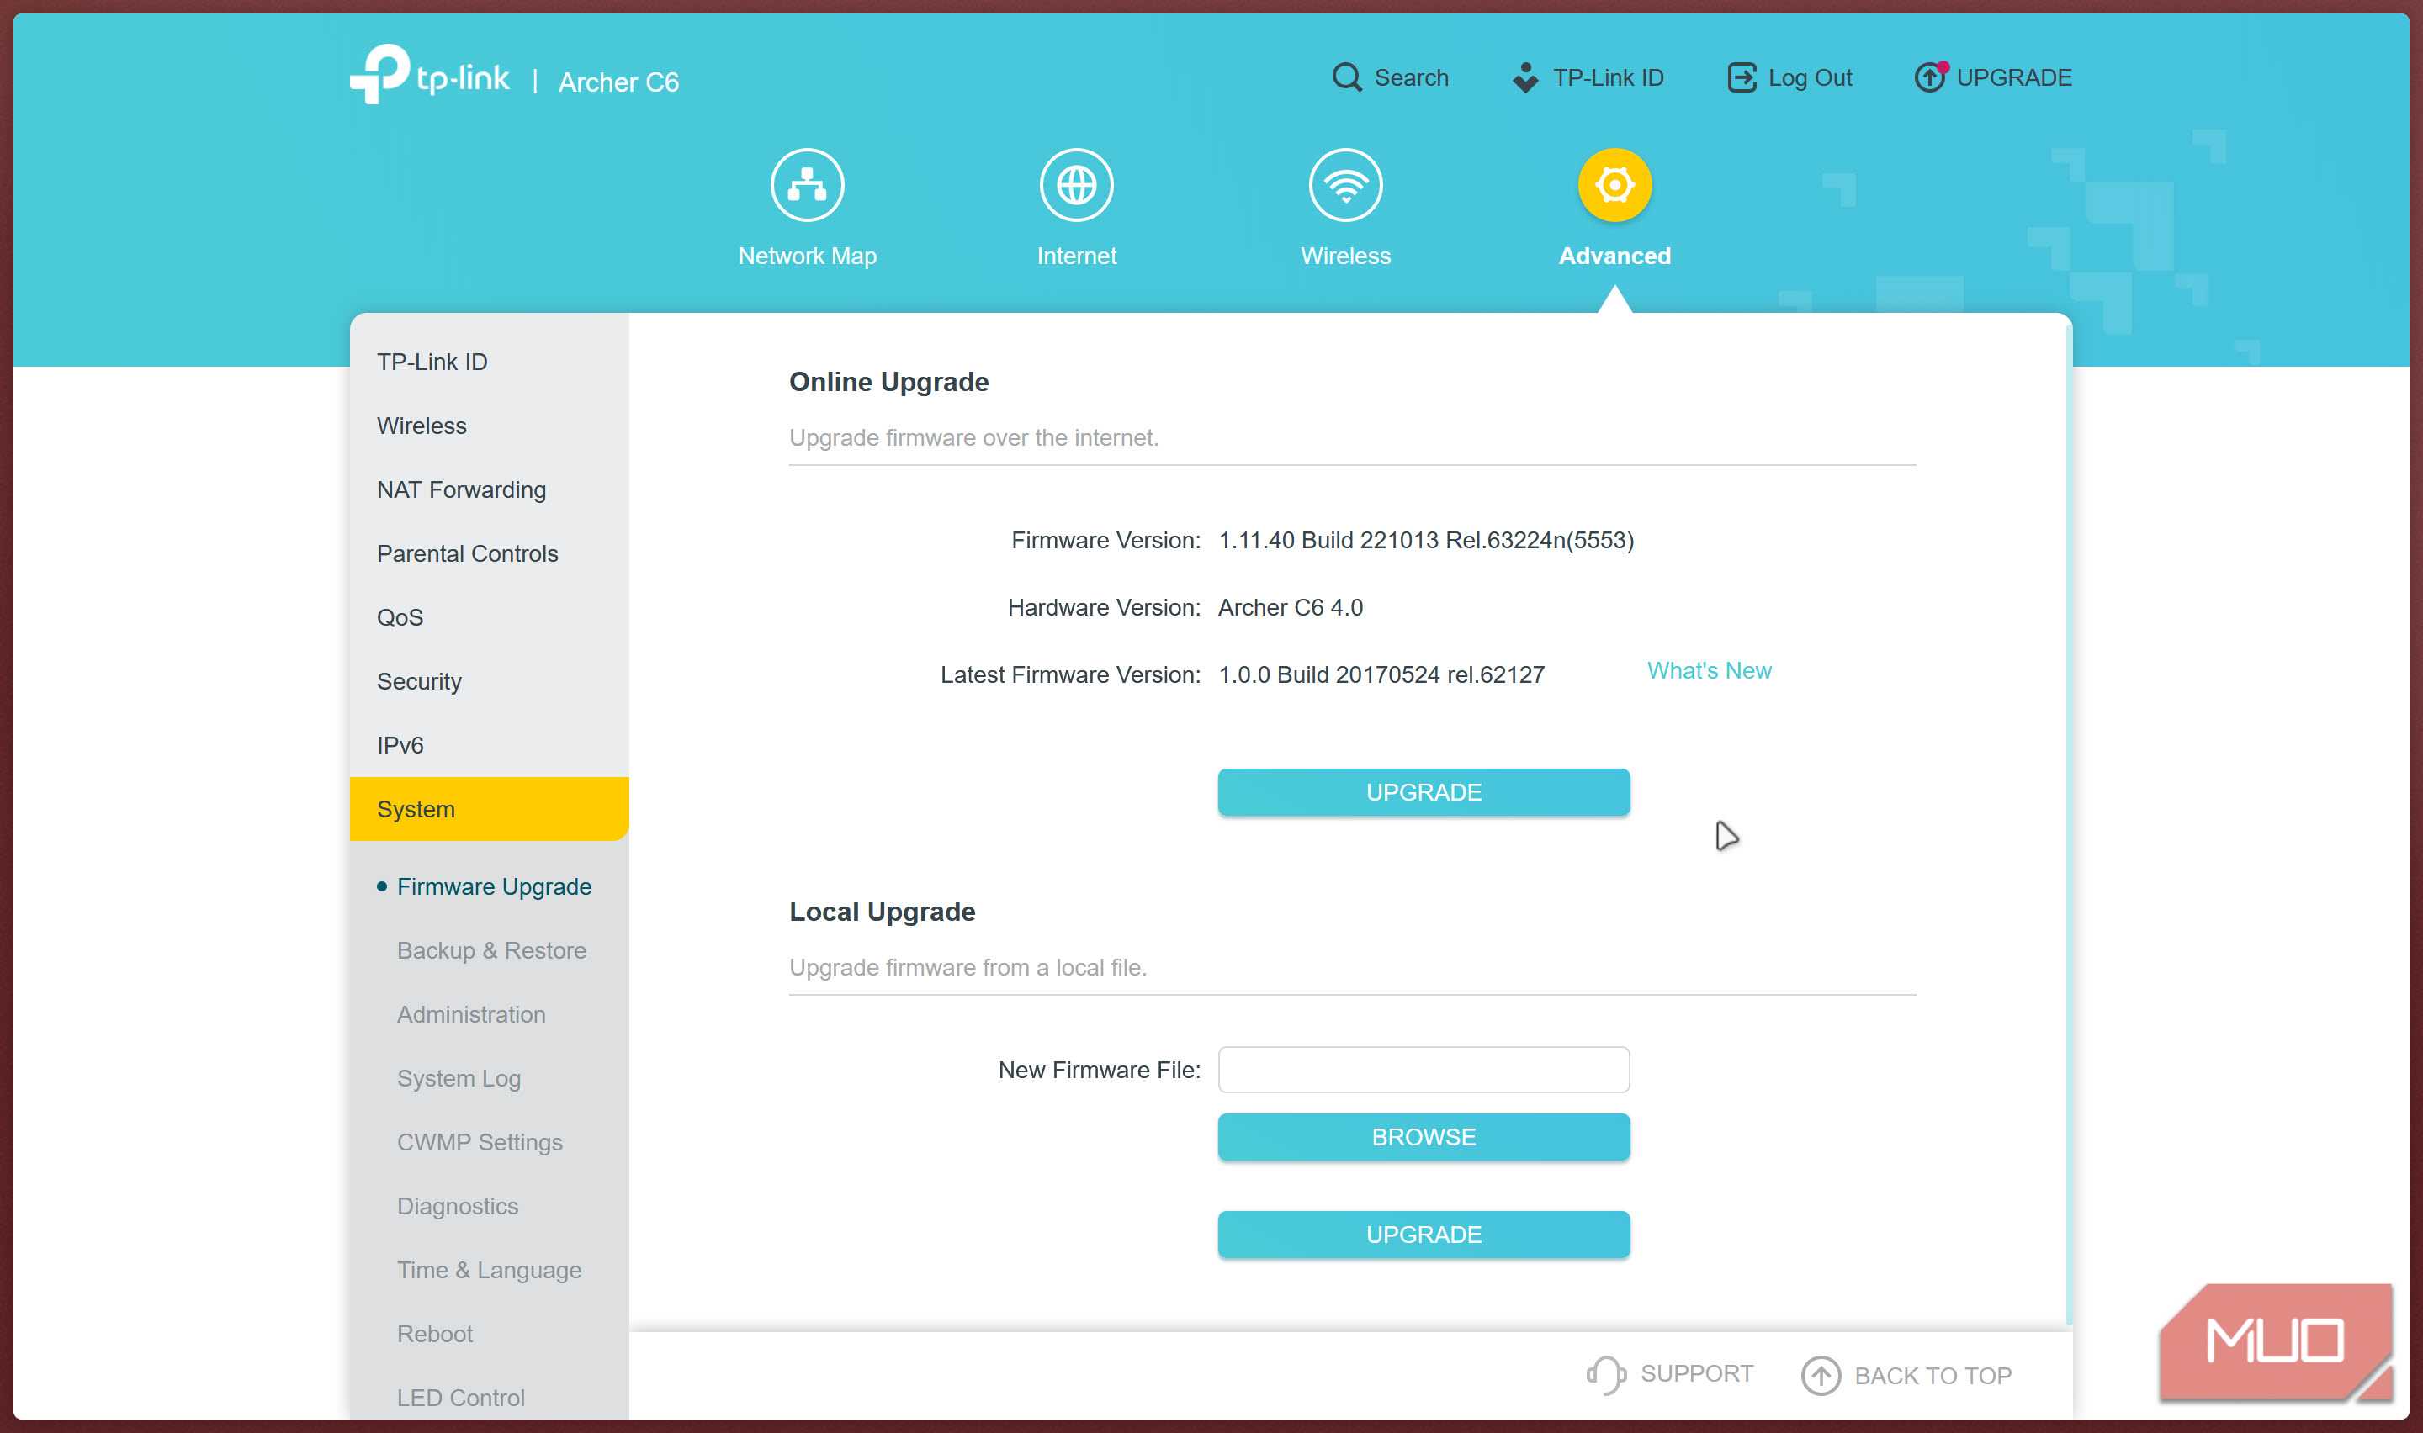Log out using the logout icon
The width and height of the screenshot is (2423, 1433).
tap(1742, 77)
